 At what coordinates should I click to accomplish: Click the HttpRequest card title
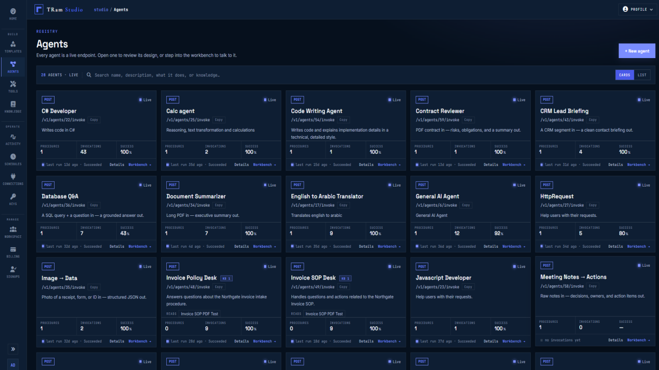[x=557, y=196]
